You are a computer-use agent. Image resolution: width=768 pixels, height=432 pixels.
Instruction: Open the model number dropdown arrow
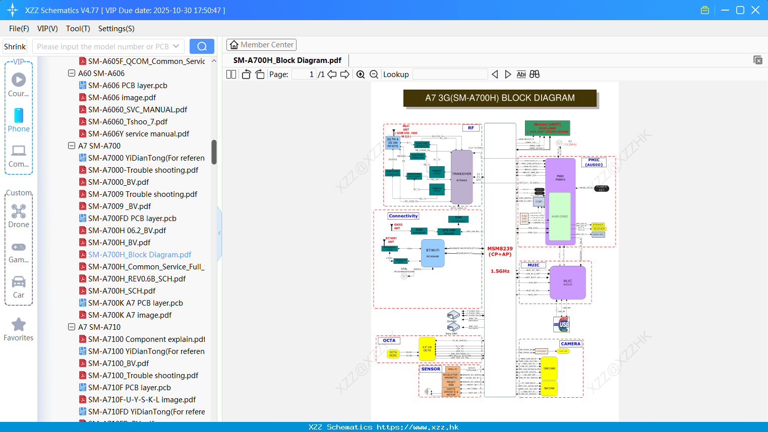[176, 46]
